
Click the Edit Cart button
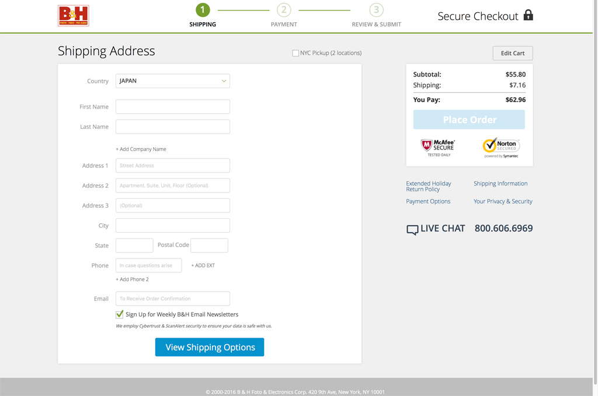tap(513, 53)
